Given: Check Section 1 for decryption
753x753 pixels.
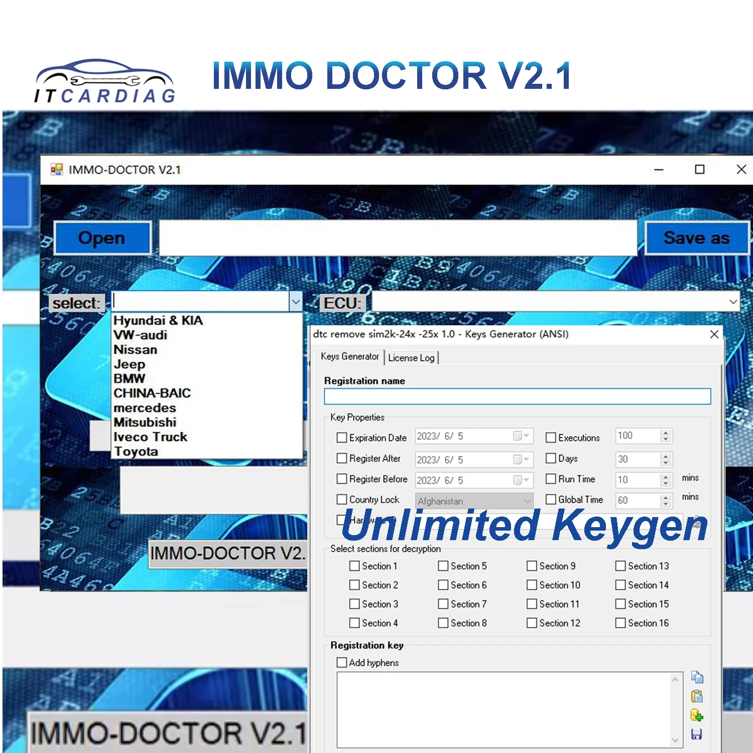Looking at the screenshot, I should [x=354, y=566].
